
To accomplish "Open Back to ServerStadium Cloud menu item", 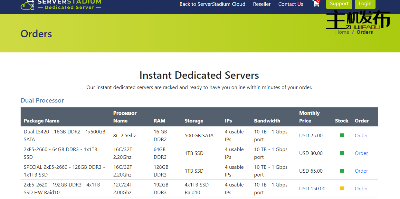I will (212, 4).
